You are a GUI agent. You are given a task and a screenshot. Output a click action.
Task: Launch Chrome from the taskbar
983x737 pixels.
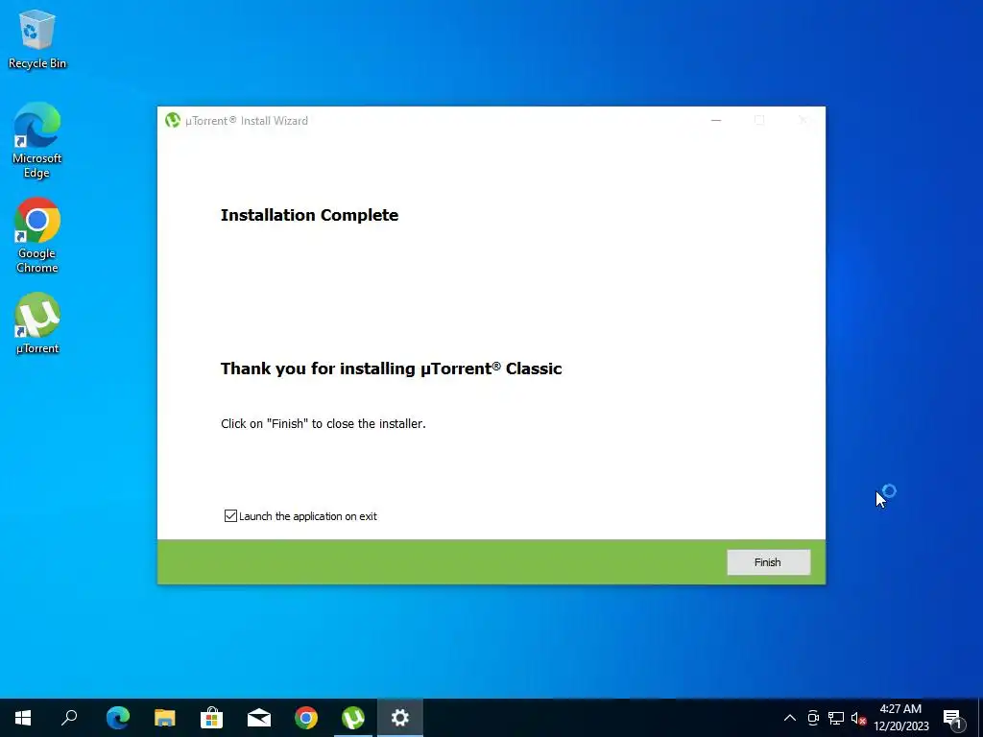pos(306,718)
